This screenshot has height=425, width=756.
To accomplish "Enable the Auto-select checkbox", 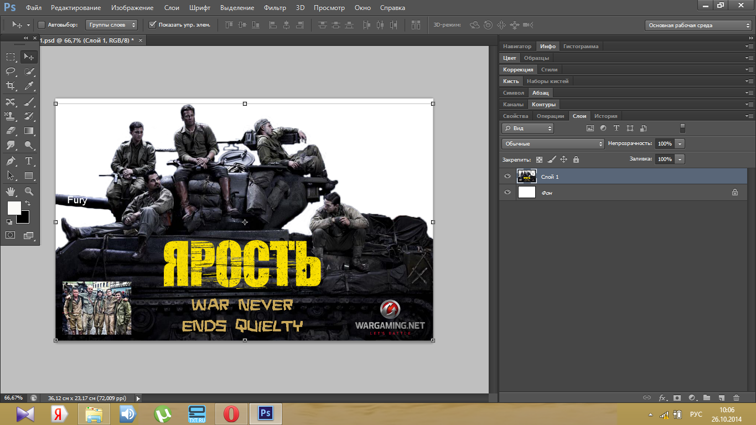I will [42, 25].
